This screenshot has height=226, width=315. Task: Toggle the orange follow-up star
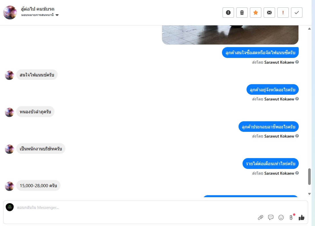256,13
